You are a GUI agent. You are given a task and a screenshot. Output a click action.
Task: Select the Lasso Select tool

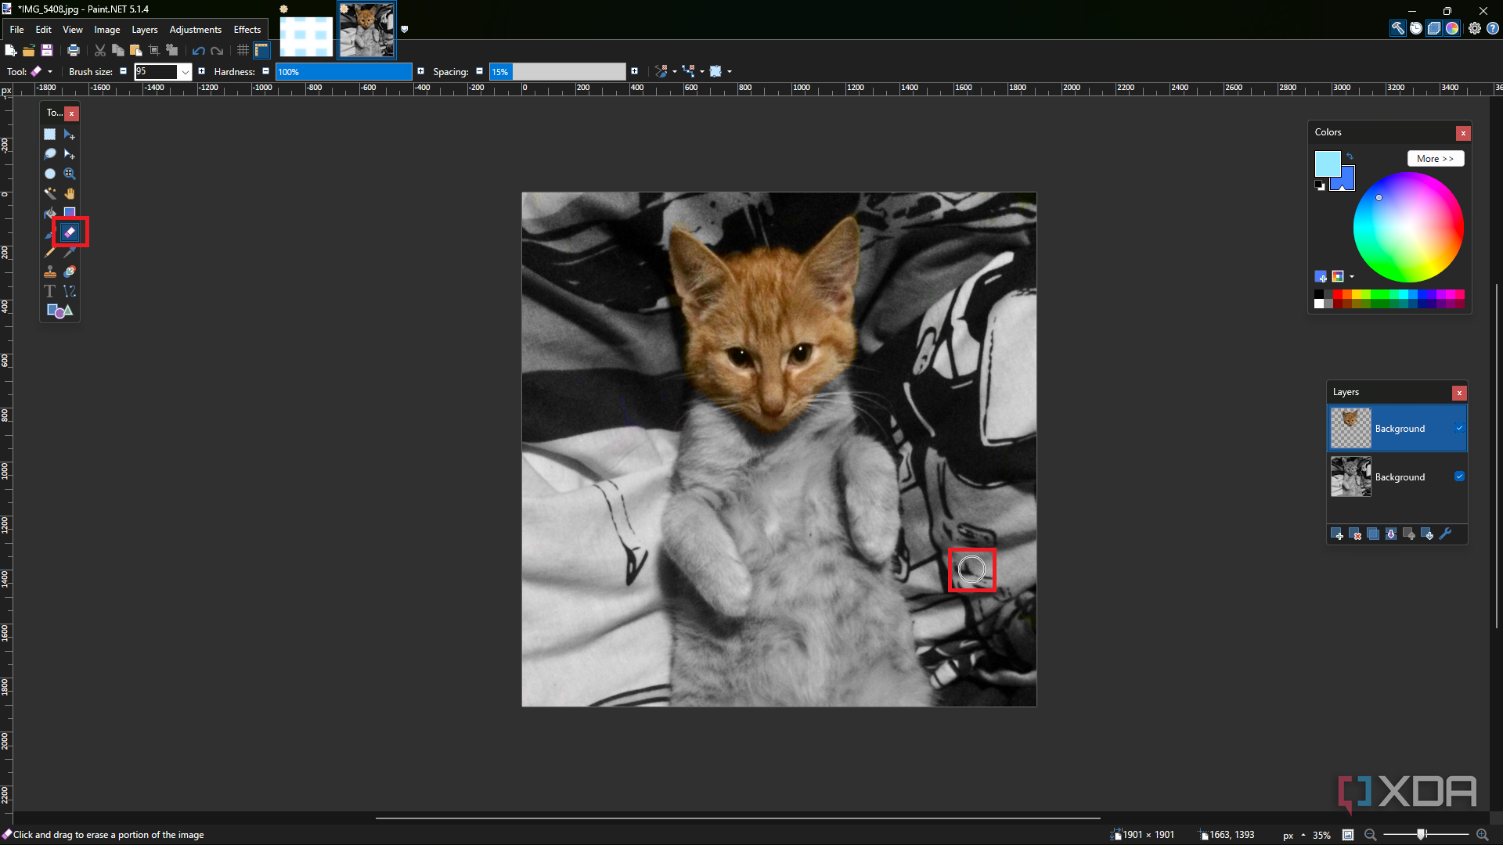[49, 154]
